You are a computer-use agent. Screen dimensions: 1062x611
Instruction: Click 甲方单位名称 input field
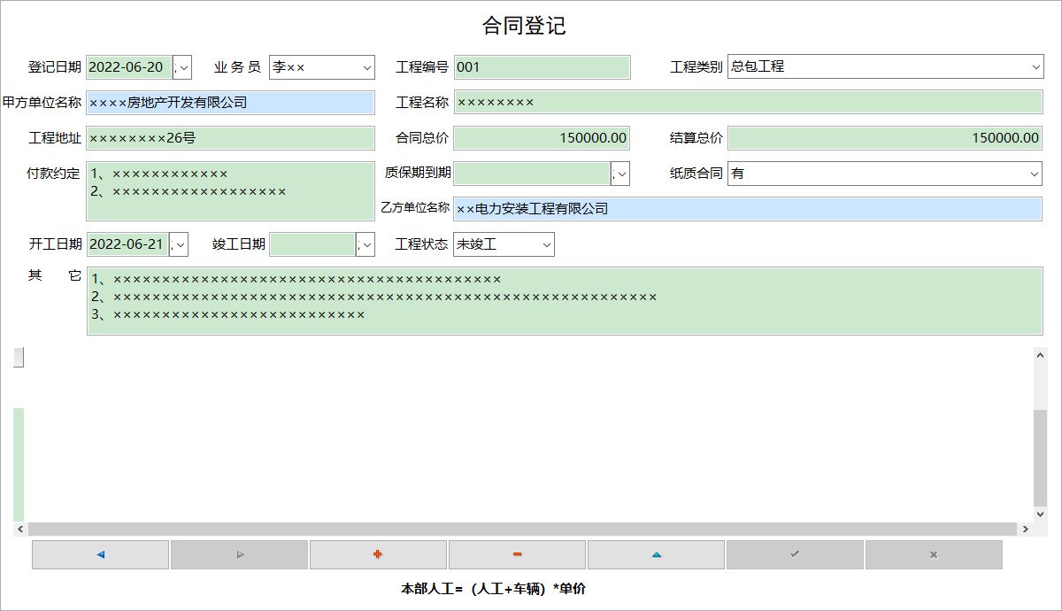231,103
